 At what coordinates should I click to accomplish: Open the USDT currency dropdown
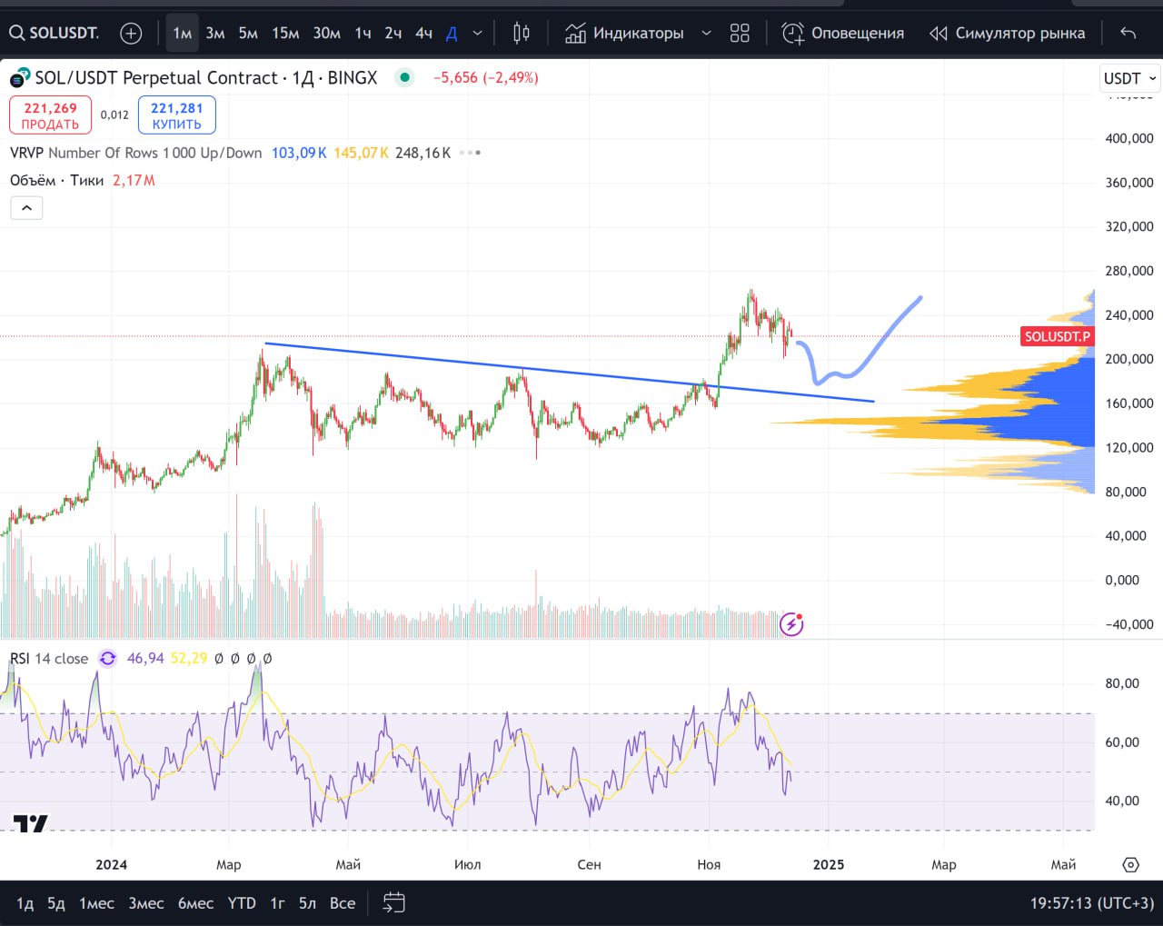pos(1130,78)
